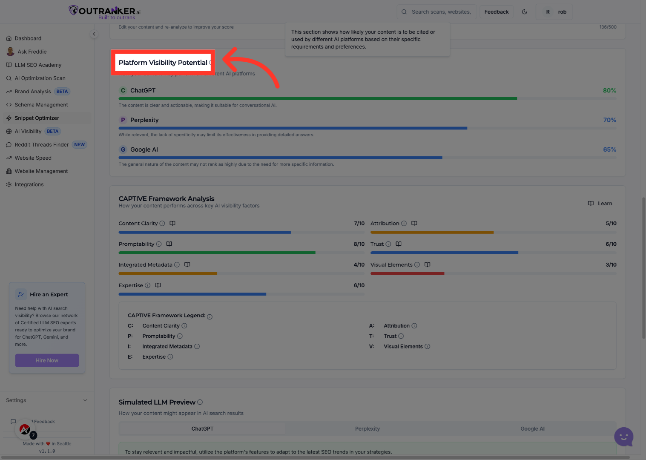Collapse the sidebar with the chevron

tap(94, 34)
